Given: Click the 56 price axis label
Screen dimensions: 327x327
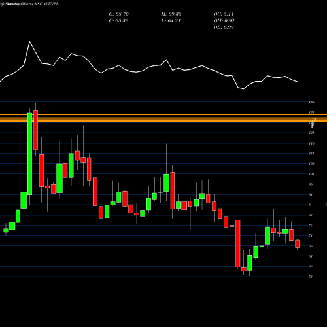Looking at the screenshot, I should [311, 266].
